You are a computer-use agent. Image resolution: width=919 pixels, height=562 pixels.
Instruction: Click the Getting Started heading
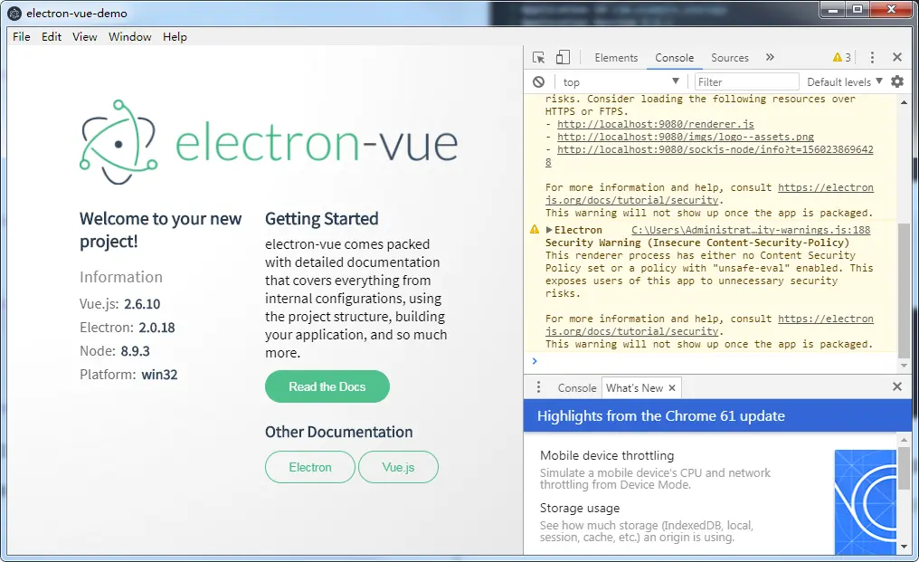click(x=322, y=219)
